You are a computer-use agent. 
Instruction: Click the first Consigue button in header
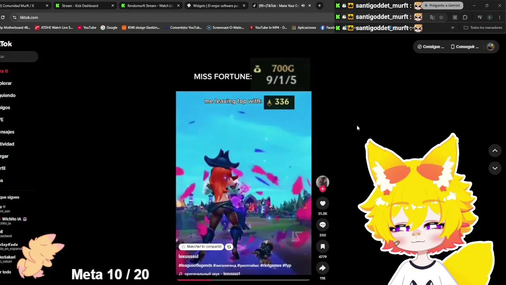pos(431,47)
